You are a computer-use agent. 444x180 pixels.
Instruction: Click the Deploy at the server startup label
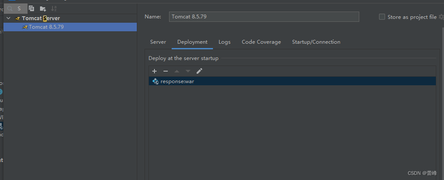(183, 58)
